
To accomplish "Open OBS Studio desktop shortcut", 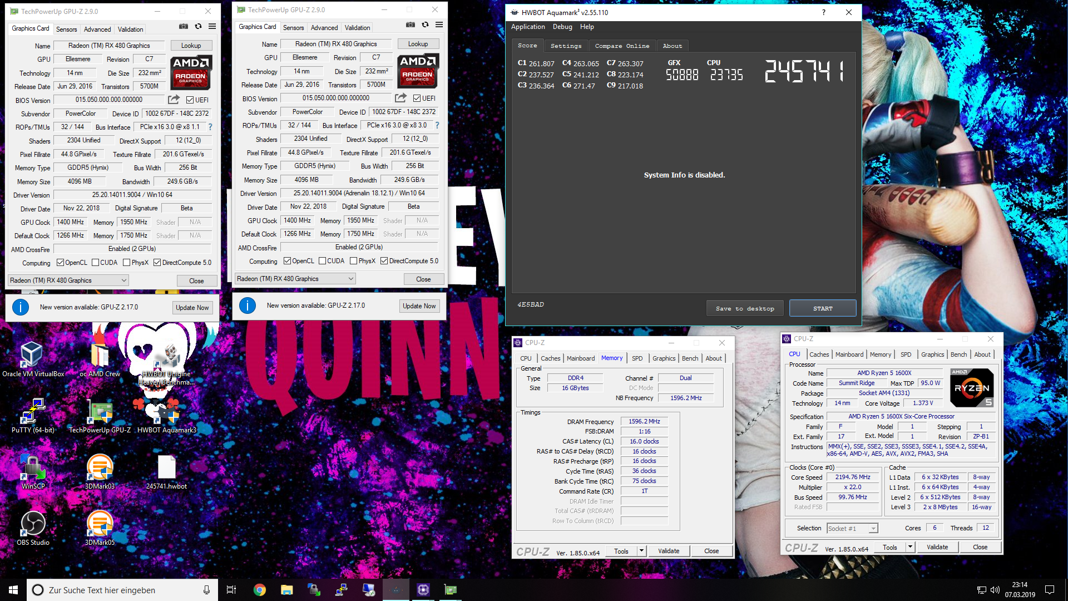I will [x=33, y=528].
